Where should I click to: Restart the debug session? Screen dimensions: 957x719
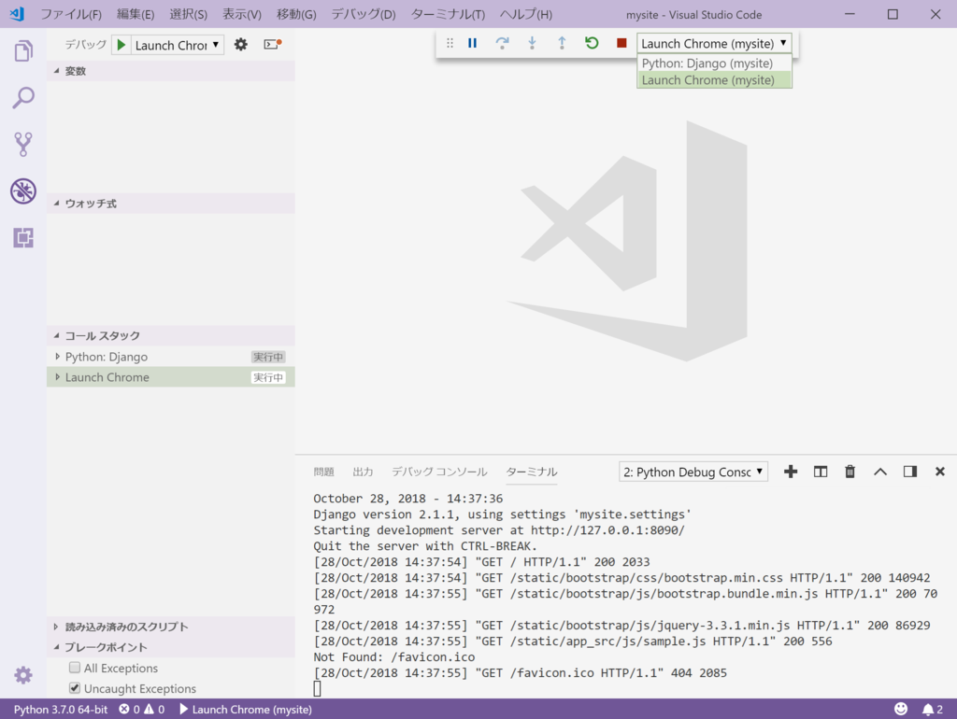592,43
